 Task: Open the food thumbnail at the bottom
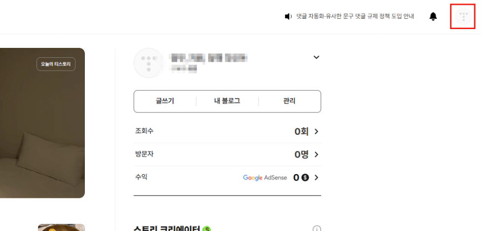pyautogui.click(x=61, y=228)
